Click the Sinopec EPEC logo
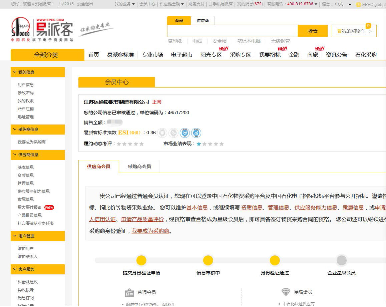 [x=42, y=30]
